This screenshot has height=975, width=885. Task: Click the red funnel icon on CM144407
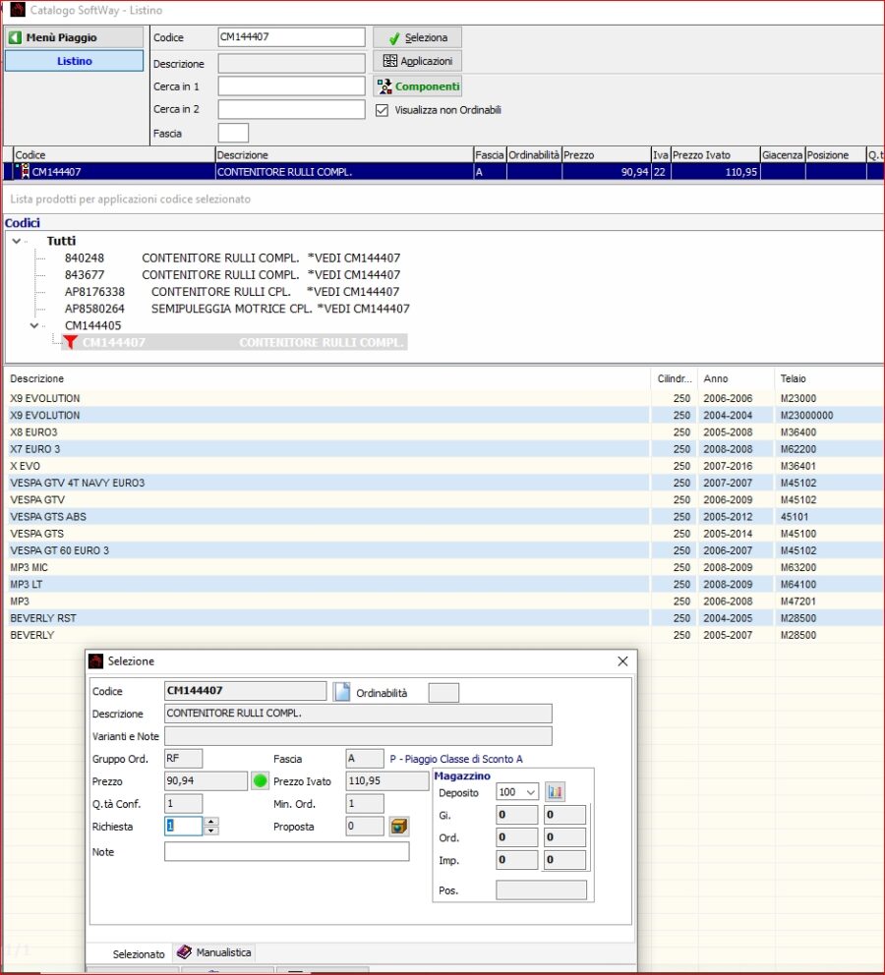(70, 343)
